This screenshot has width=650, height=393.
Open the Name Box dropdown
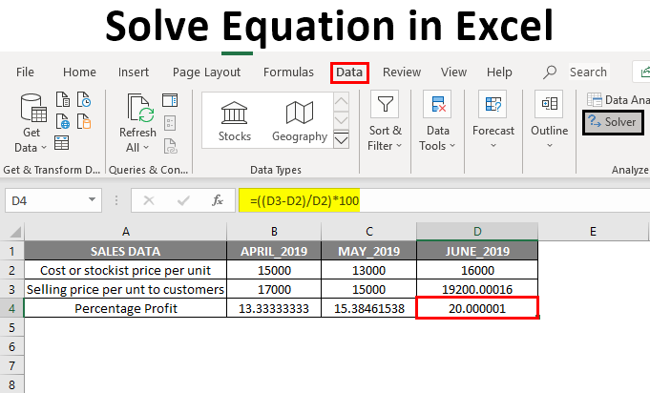pyautogui.click(x=92, y=200)
